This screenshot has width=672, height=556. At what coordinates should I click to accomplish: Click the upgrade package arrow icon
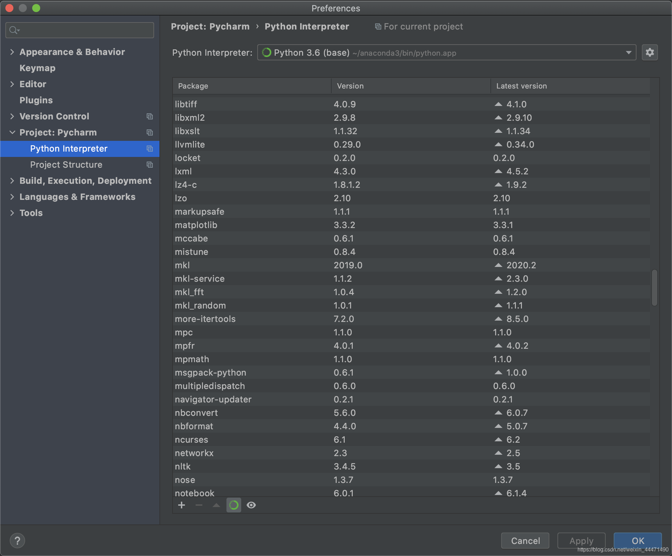point(216,506)
